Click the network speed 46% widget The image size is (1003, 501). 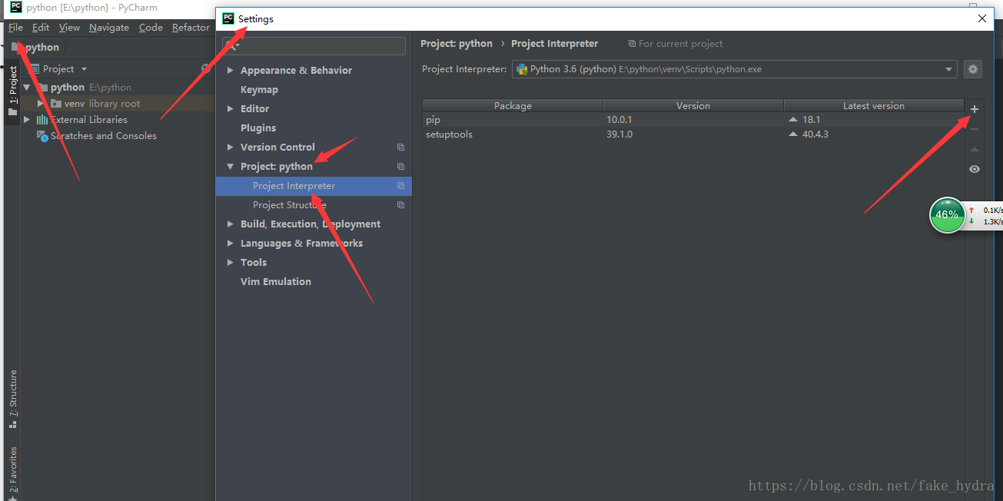[x=947, y=215]
